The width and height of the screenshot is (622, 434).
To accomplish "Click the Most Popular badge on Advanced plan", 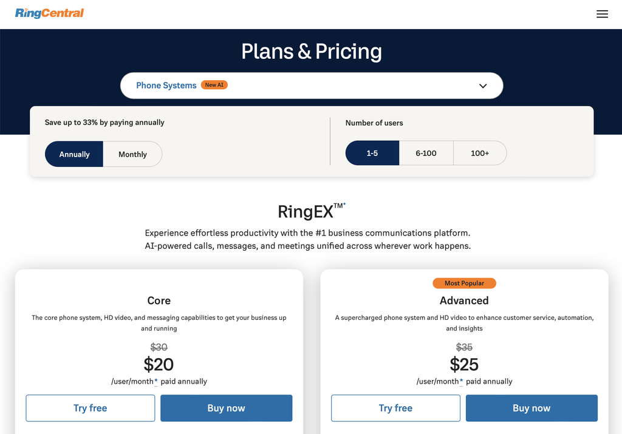I will pos(464,283).
